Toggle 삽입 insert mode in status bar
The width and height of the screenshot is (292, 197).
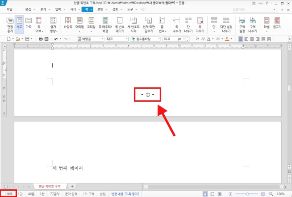[103, 194]
